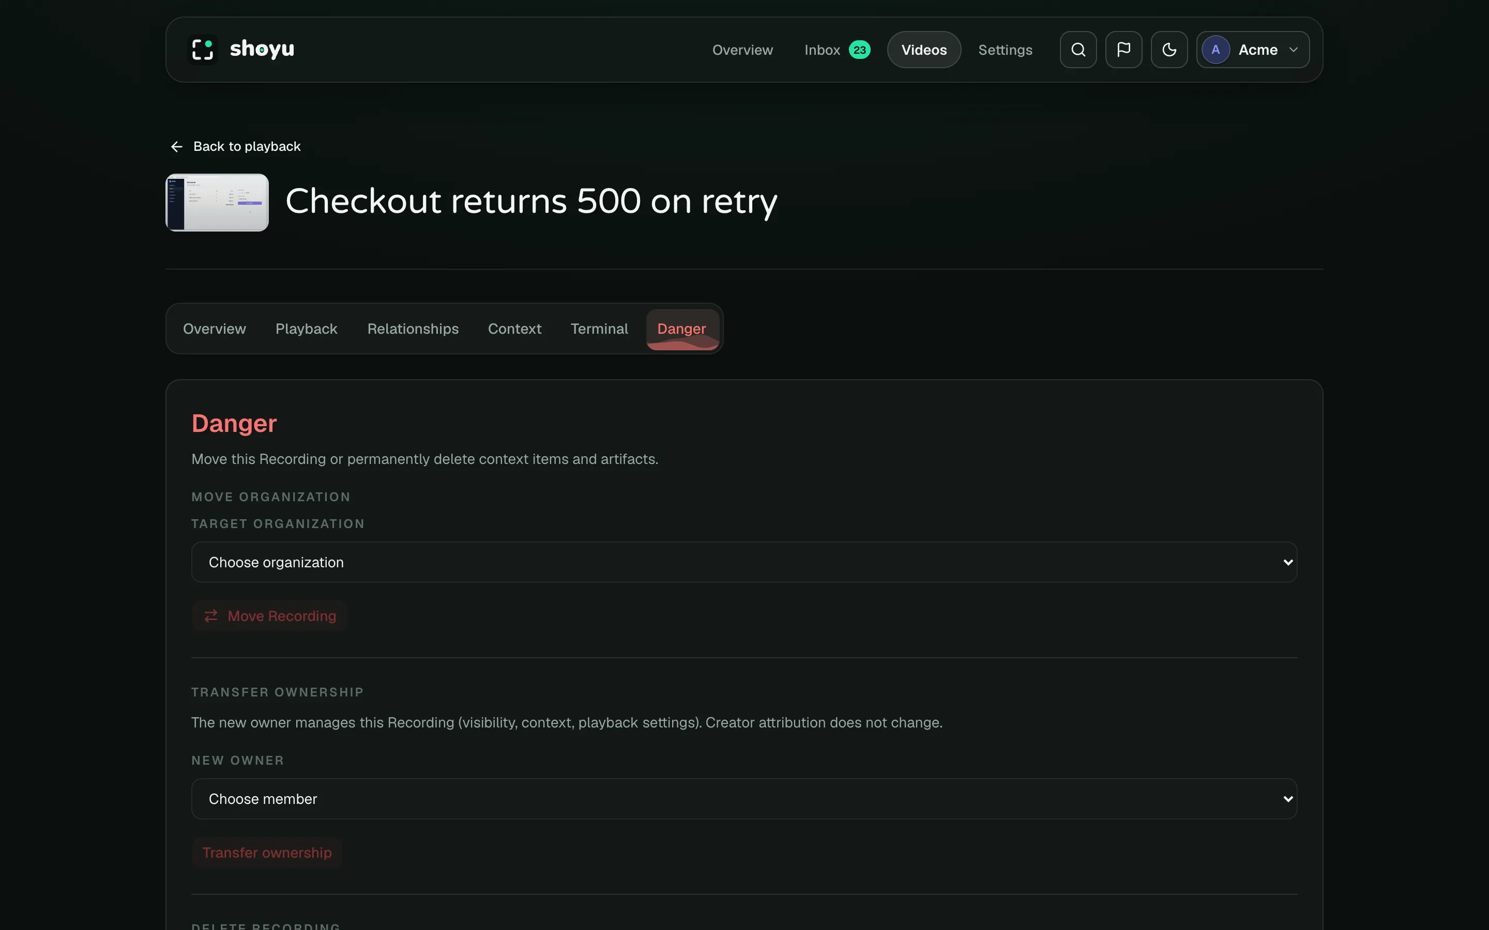Click the Inbox 23 count badge
The image size is (1489, 930).
(x=860, y=50)
